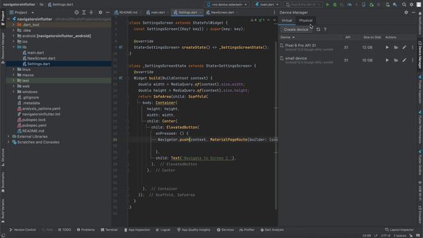This screenshot has width=423, height=238.
Task: Open NewScreen.dart in project tree
Action: [41, 58]
